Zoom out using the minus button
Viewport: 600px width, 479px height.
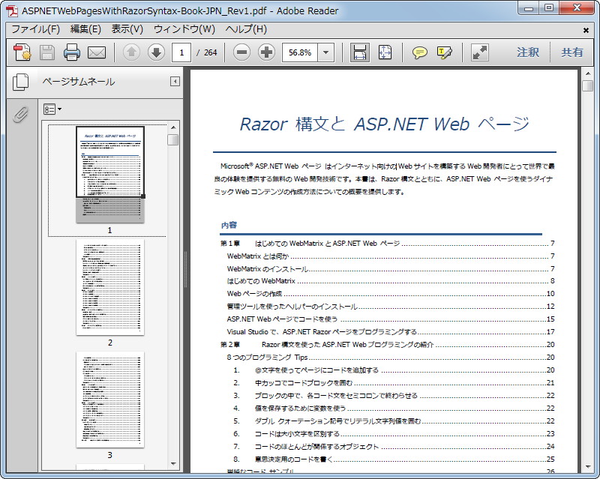[240, 52]
